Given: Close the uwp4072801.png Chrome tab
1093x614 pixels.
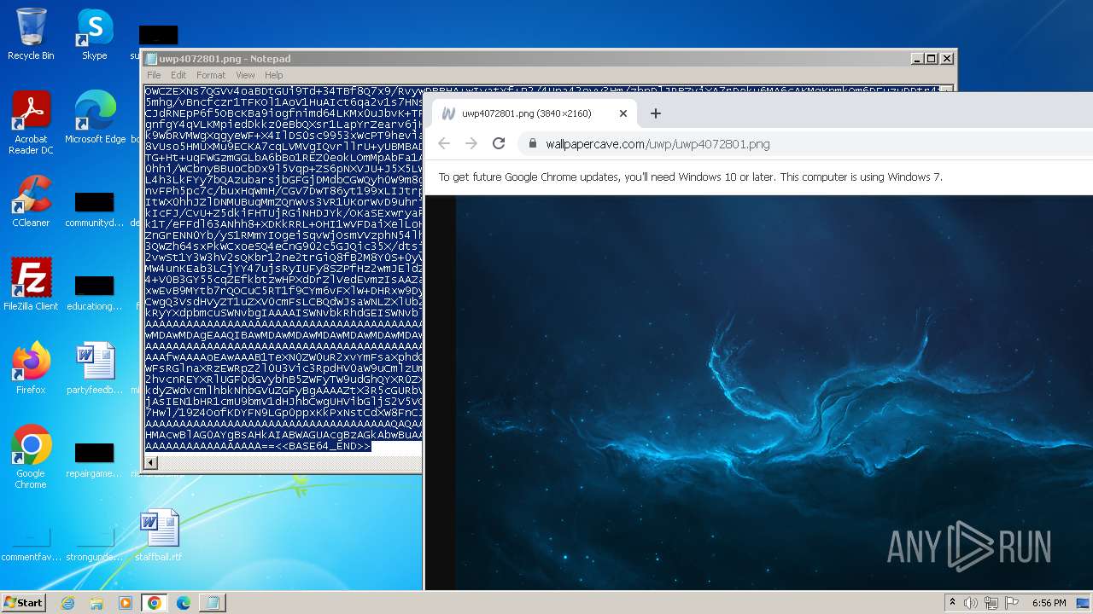Looking at the screenshot, I should [623, 113].
